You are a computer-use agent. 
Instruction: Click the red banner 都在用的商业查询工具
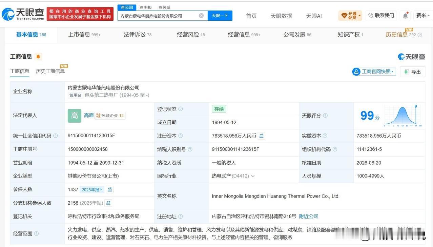point(80,14)
